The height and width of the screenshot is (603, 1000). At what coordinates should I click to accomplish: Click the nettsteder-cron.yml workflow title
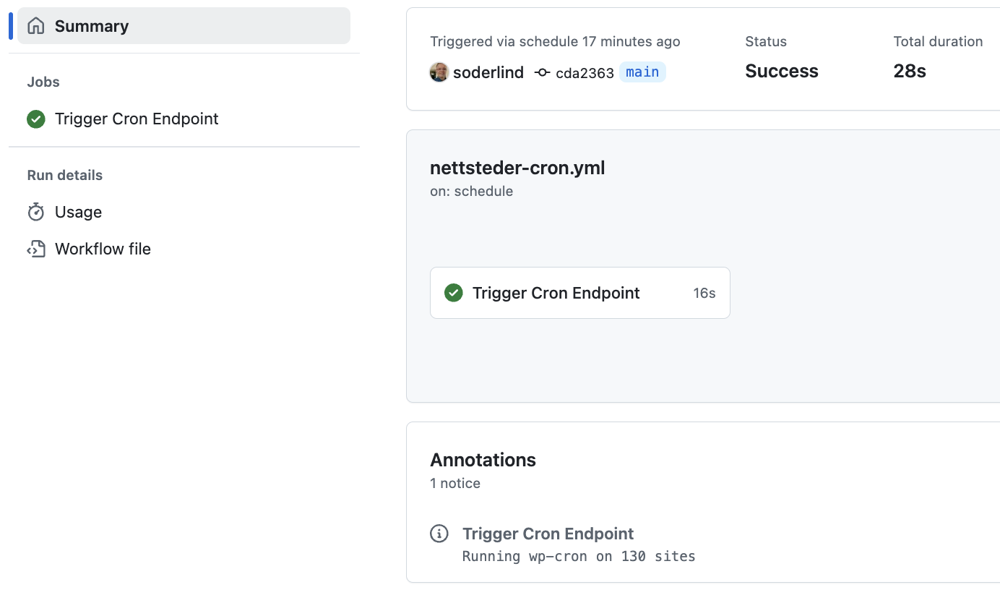(x=517, y=168)
